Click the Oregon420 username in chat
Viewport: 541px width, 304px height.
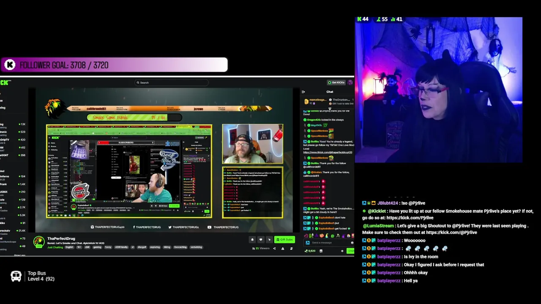click(x=314, y=120)
